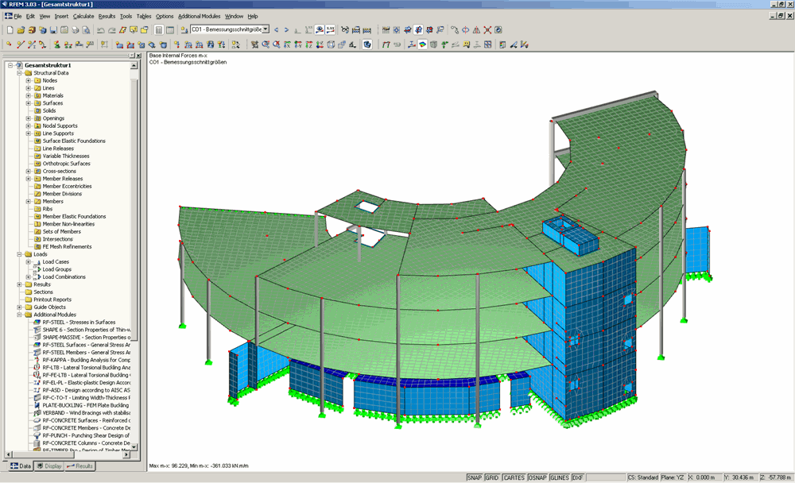Collapse the Structural Data branch
795x483 pixels.
(18, 72)
